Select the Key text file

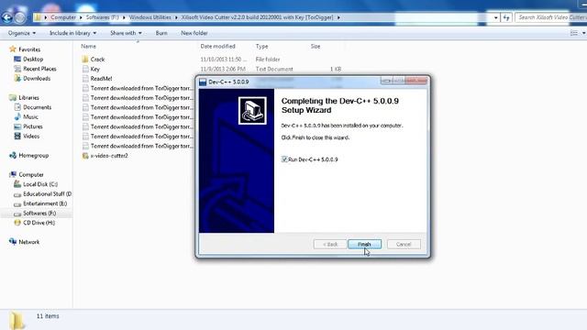[94, 69]
